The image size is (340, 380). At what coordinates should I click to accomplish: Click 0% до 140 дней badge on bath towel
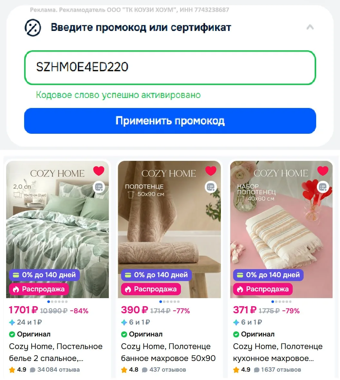156,275
